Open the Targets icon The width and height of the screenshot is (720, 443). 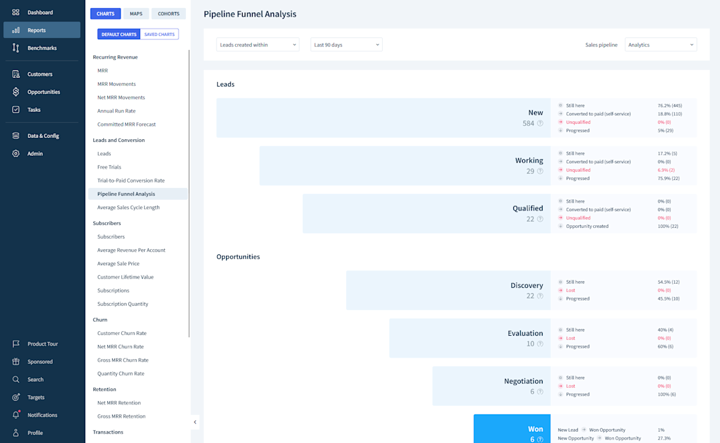tap(15, 397)
